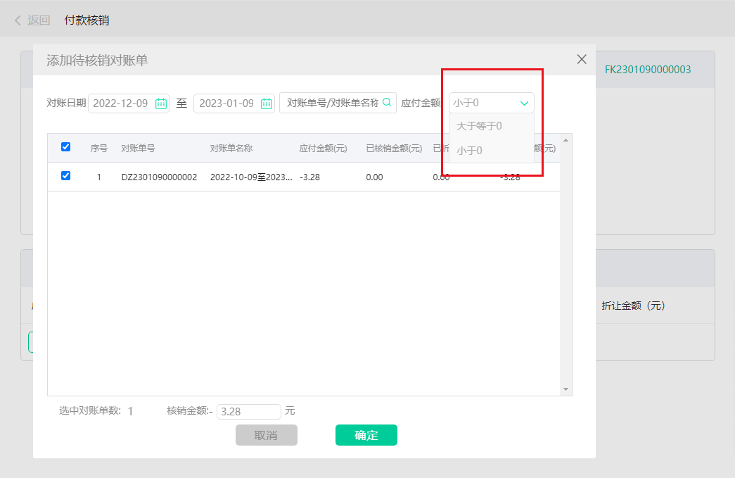Click the back chevron next to 返回
Viewport: 735px width, 478px height.
(16, 20)
